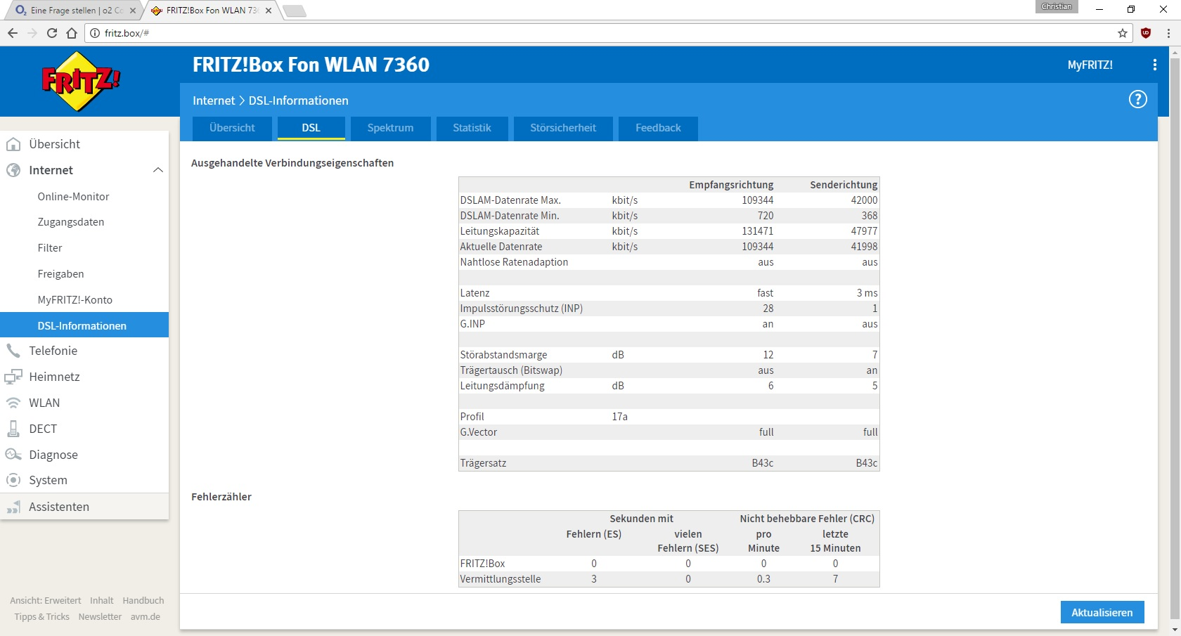1181x636 pixels.
Task: Open the help question mark icon
Action: coord(1137,100)
